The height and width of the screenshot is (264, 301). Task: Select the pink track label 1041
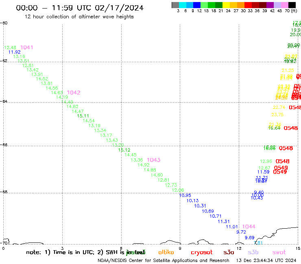coord(27,48)
